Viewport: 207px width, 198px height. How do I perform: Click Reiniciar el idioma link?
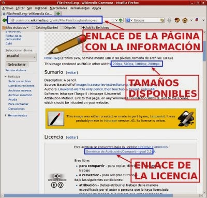tap(16, 70)
